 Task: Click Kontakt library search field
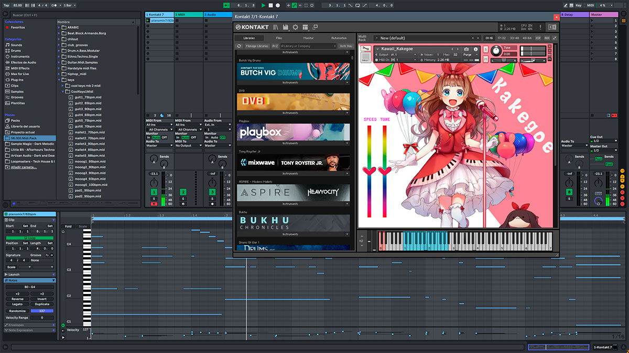pos(308,46)
